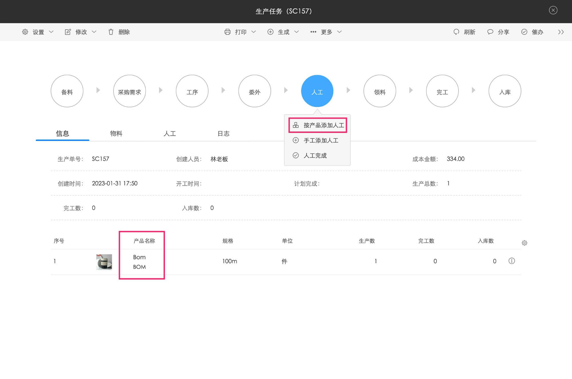The height and width of the screenshot is (379, 572).
Task: Click the share speech bubble icon
Action: pos(490,32)
